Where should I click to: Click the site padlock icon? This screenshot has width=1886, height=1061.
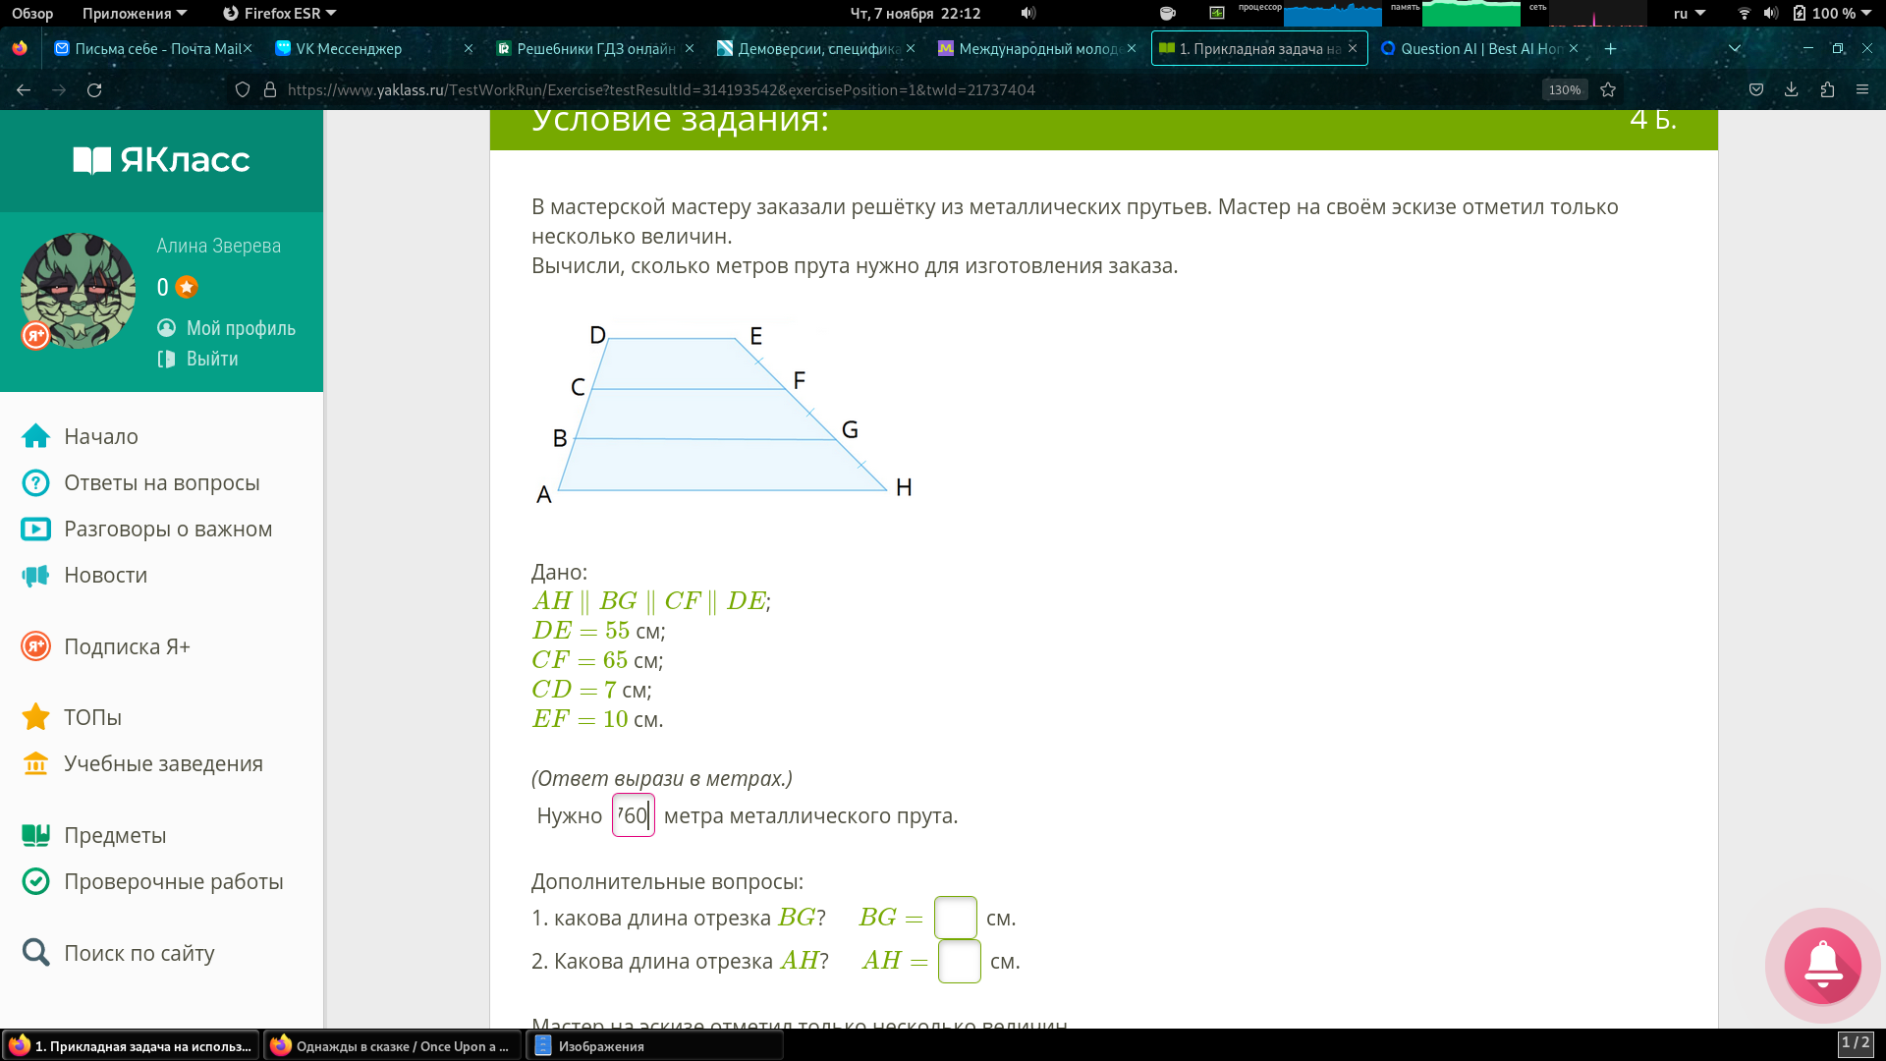click(x=270, y=89)
